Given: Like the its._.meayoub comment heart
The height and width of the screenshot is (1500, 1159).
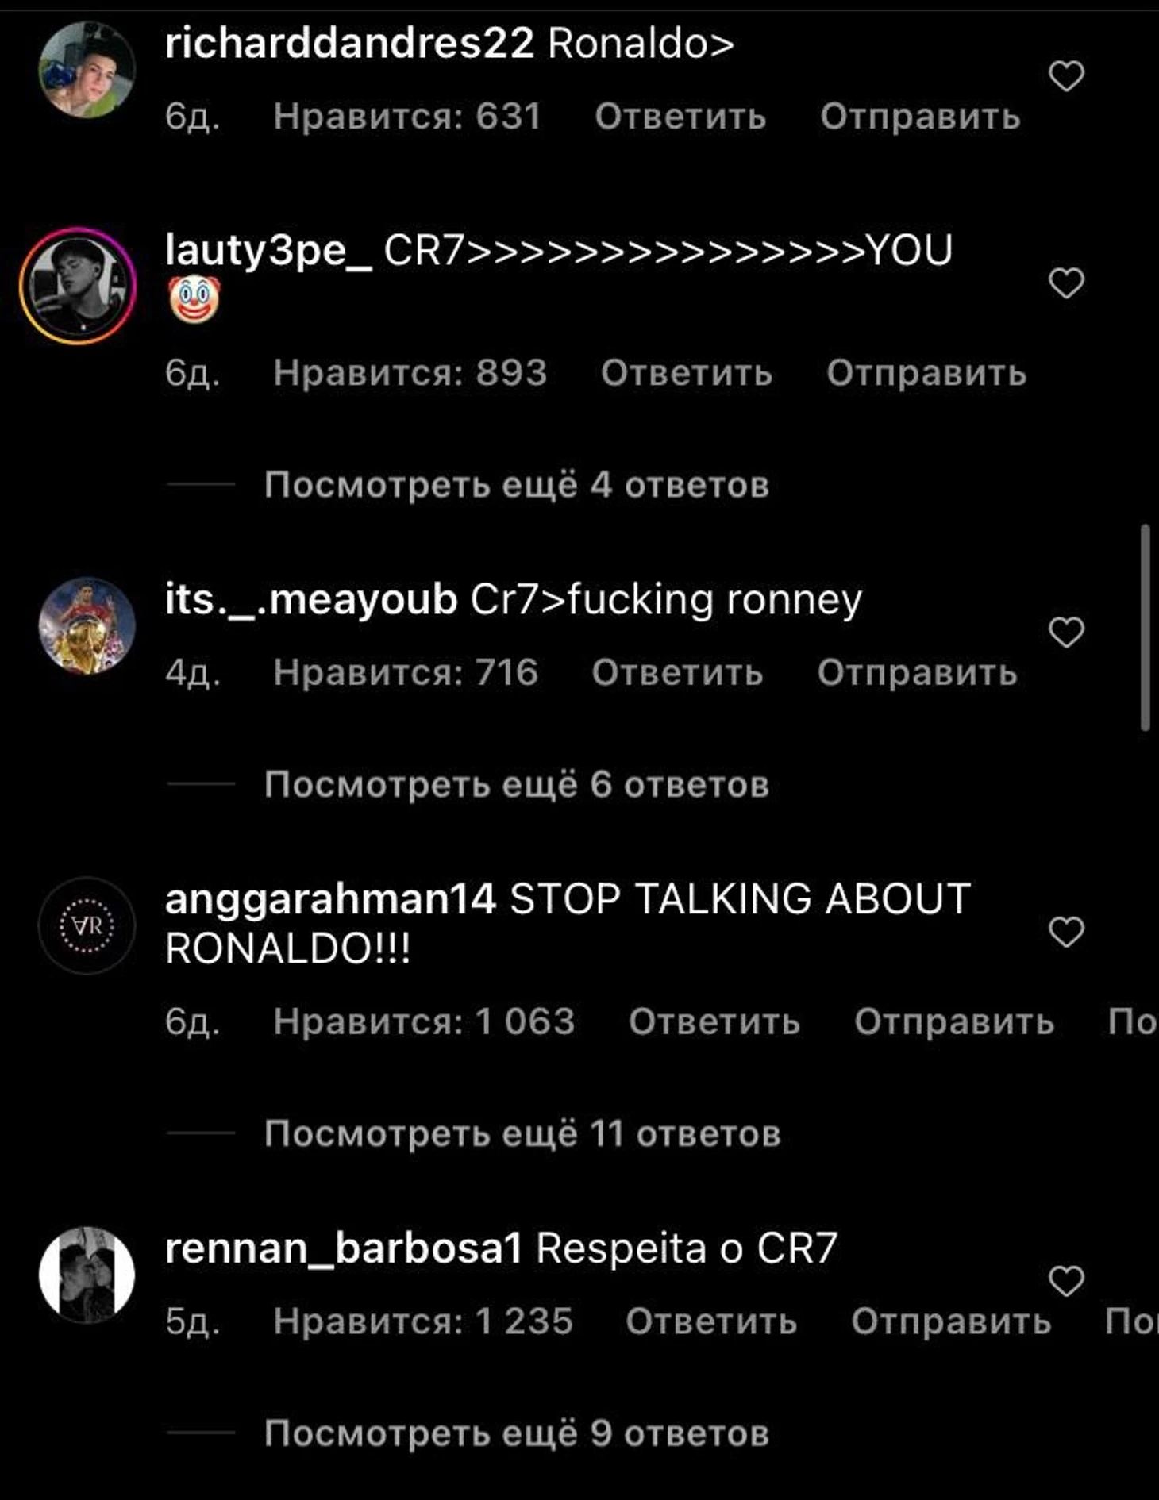Looking at the screenshot, I should pos(1066,632).
